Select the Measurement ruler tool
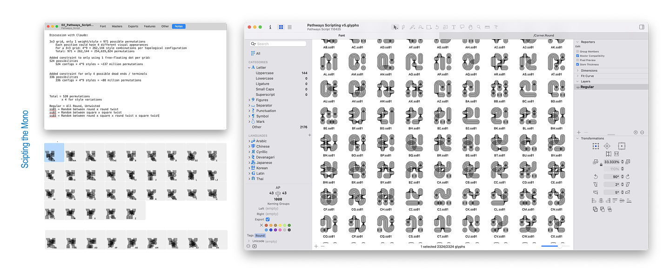The height and width of the screenshot is (279, 670). pyautogui.click(x=487, y=27)
